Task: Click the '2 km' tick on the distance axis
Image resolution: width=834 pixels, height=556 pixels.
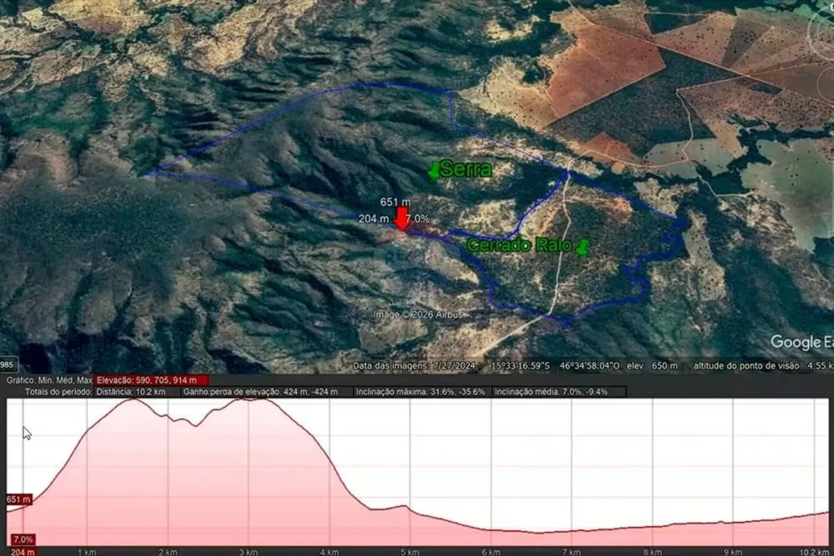Action: [168, 552]
